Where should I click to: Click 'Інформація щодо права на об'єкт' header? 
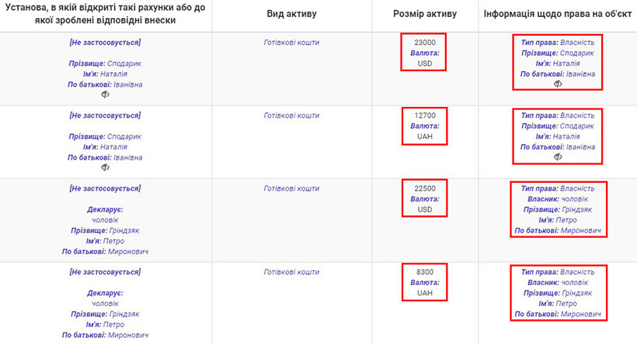(558, 15)
